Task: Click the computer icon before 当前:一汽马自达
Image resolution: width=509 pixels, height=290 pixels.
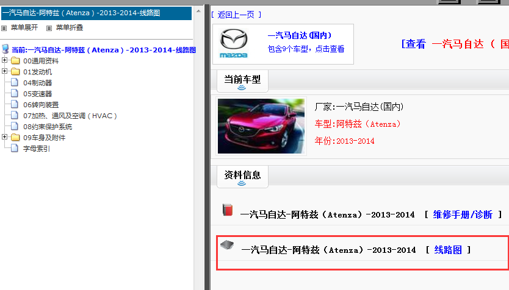Action: pos(5,49)
